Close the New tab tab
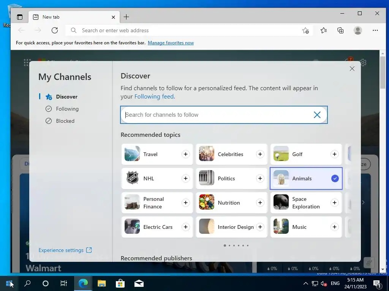The height and width of the screenshot is (291, 389). (113, 17)
